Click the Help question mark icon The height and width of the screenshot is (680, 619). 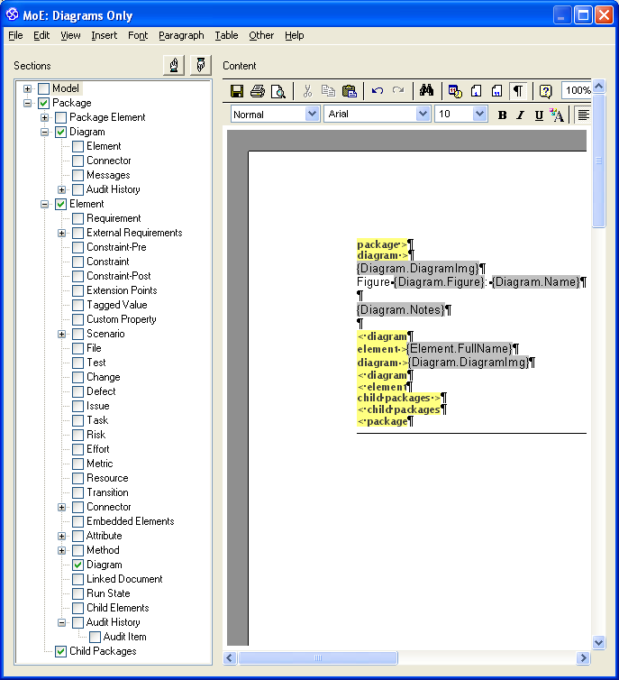[545, 91]
